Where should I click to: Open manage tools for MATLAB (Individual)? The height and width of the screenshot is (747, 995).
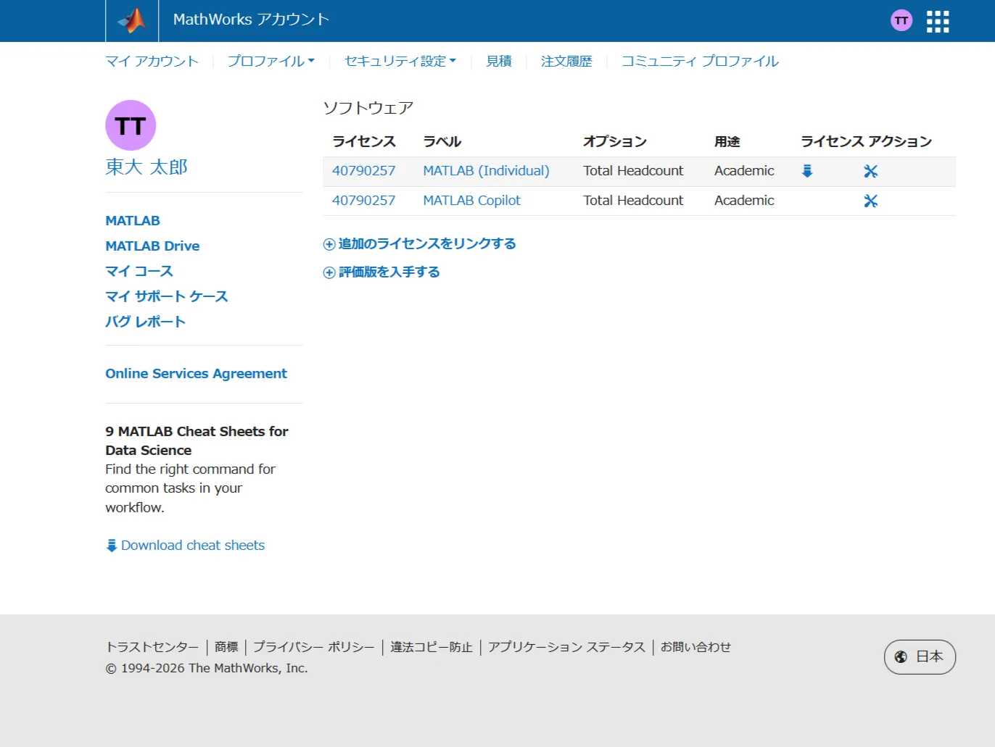870,171
